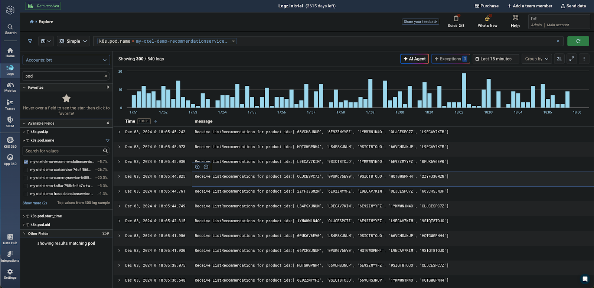594x288 pixels.
Task: Open Integrations in the sidebar
Action: click(x=10, y=257)
